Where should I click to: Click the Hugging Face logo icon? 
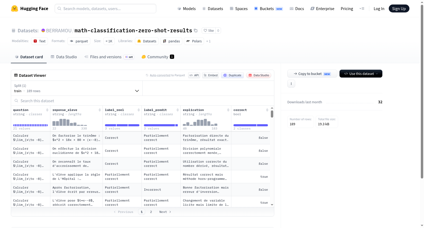tap(15, 8)
